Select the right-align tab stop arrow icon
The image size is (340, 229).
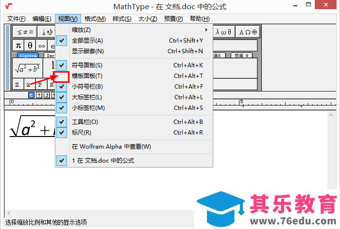47,95
